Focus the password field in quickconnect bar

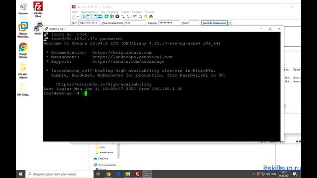click(169, 23)
